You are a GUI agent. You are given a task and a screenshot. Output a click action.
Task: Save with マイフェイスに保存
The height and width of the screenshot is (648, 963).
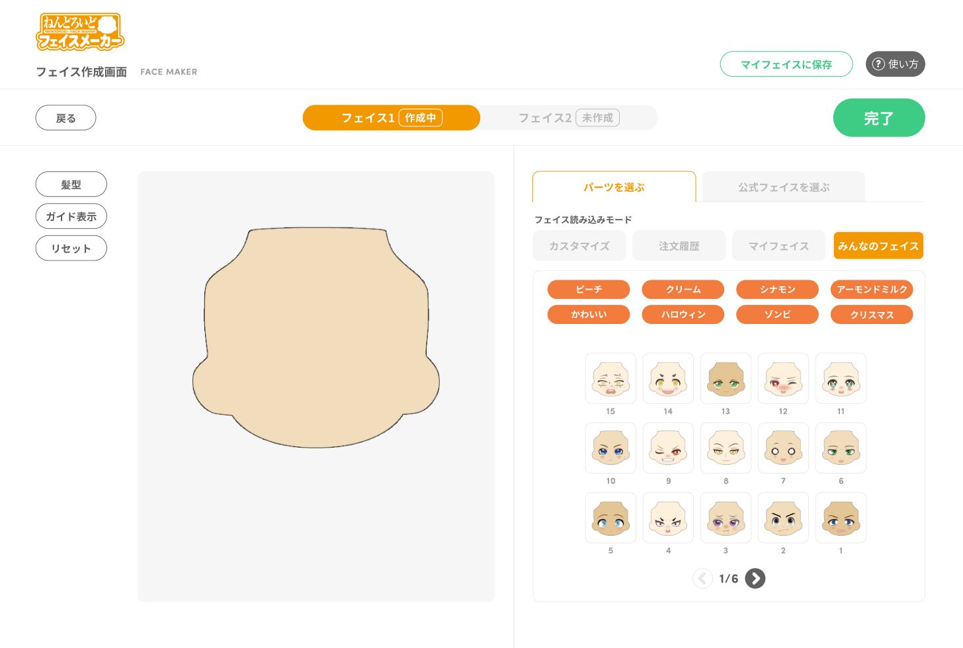point(786,64)
